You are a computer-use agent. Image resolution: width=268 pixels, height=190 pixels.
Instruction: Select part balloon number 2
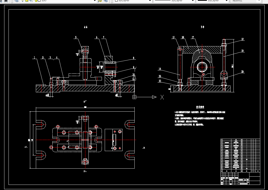(x=43, y=57)
